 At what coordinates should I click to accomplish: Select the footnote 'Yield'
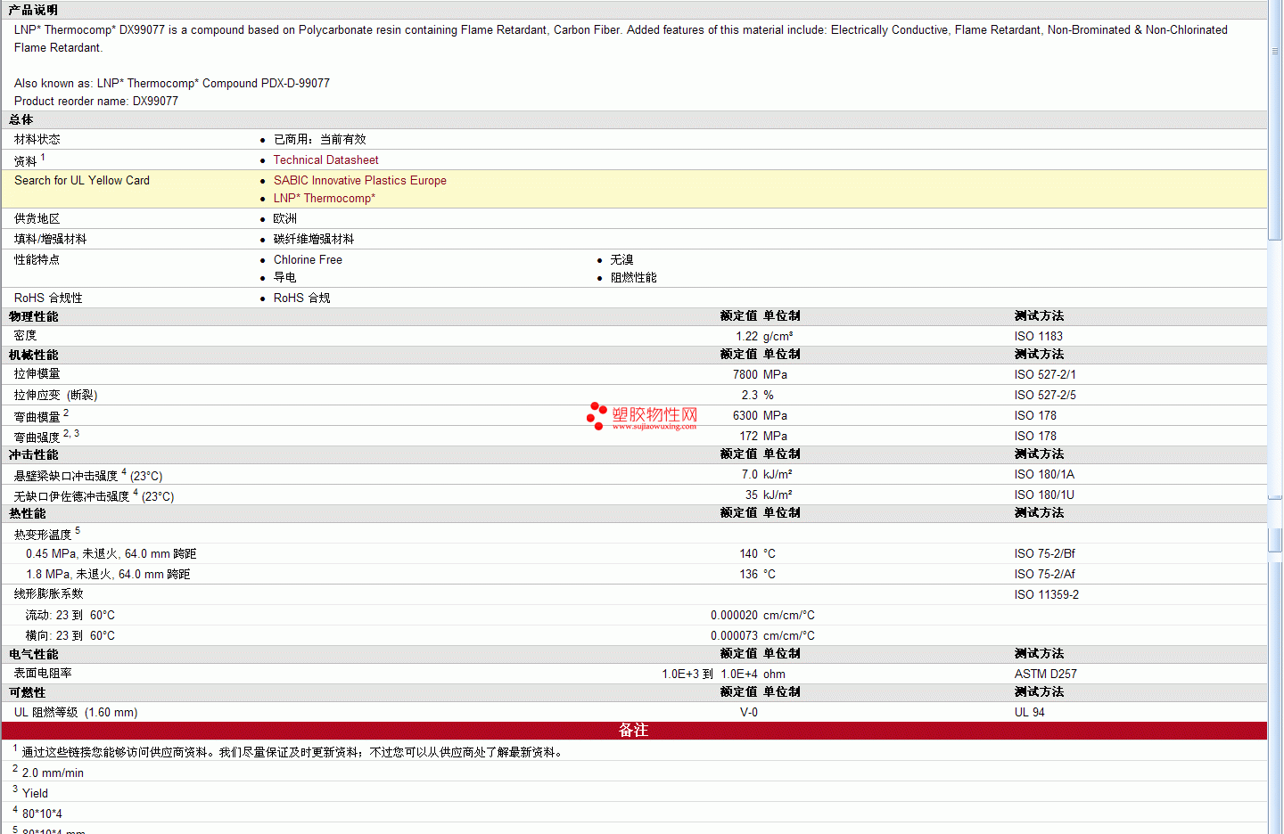(35, 794)
